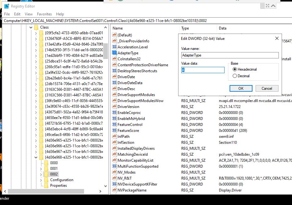This screenshot has height=205, width=292.
Task: Select the NV_Modes value icon
Action: point(114,172)
